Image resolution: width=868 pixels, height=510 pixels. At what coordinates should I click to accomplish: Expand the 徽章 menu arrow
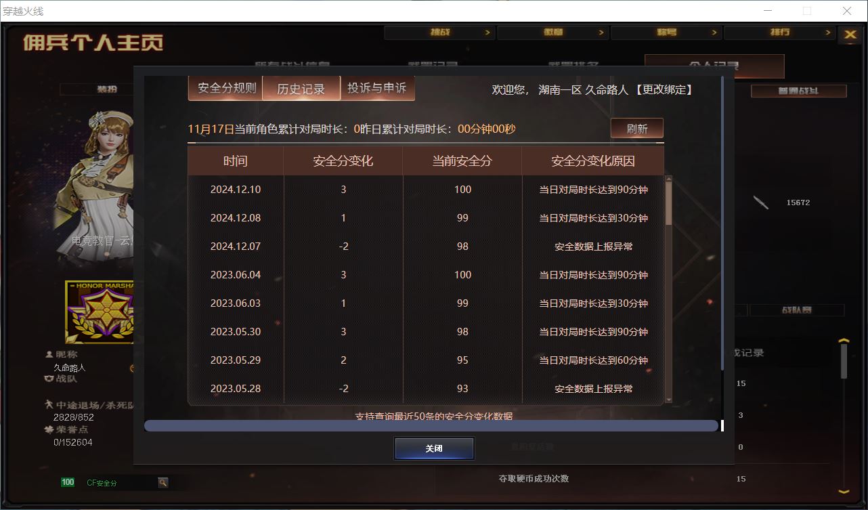click(601, 33)
